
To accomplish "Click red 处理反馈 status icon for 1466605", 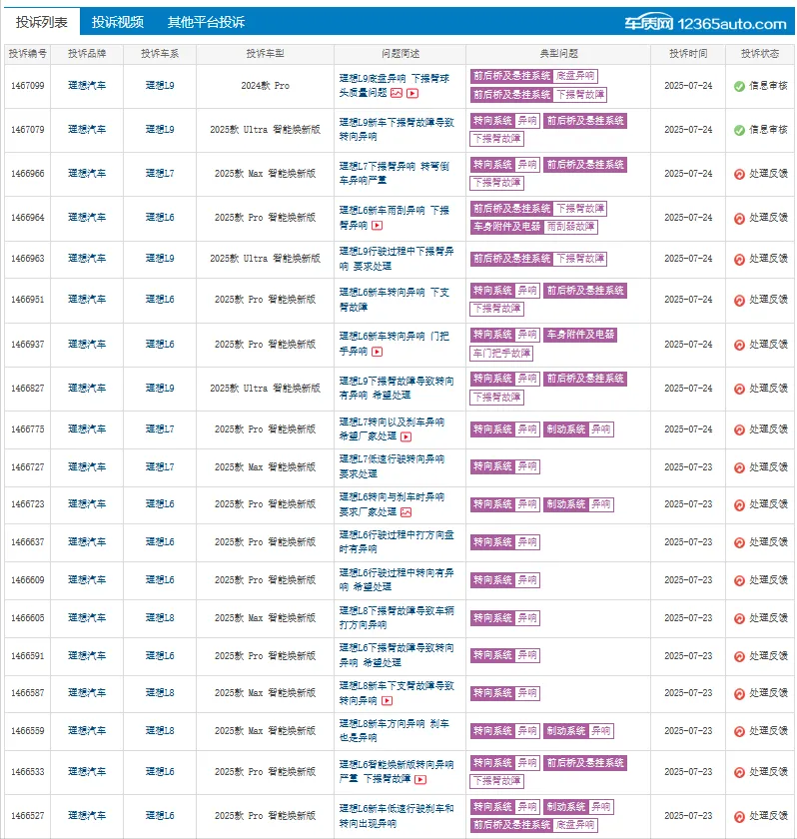I will [739, 618].
